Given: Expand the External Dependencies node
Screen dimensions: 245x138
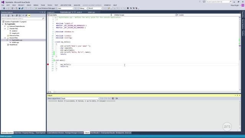Looking at the screenshot, I should (5, 26).
